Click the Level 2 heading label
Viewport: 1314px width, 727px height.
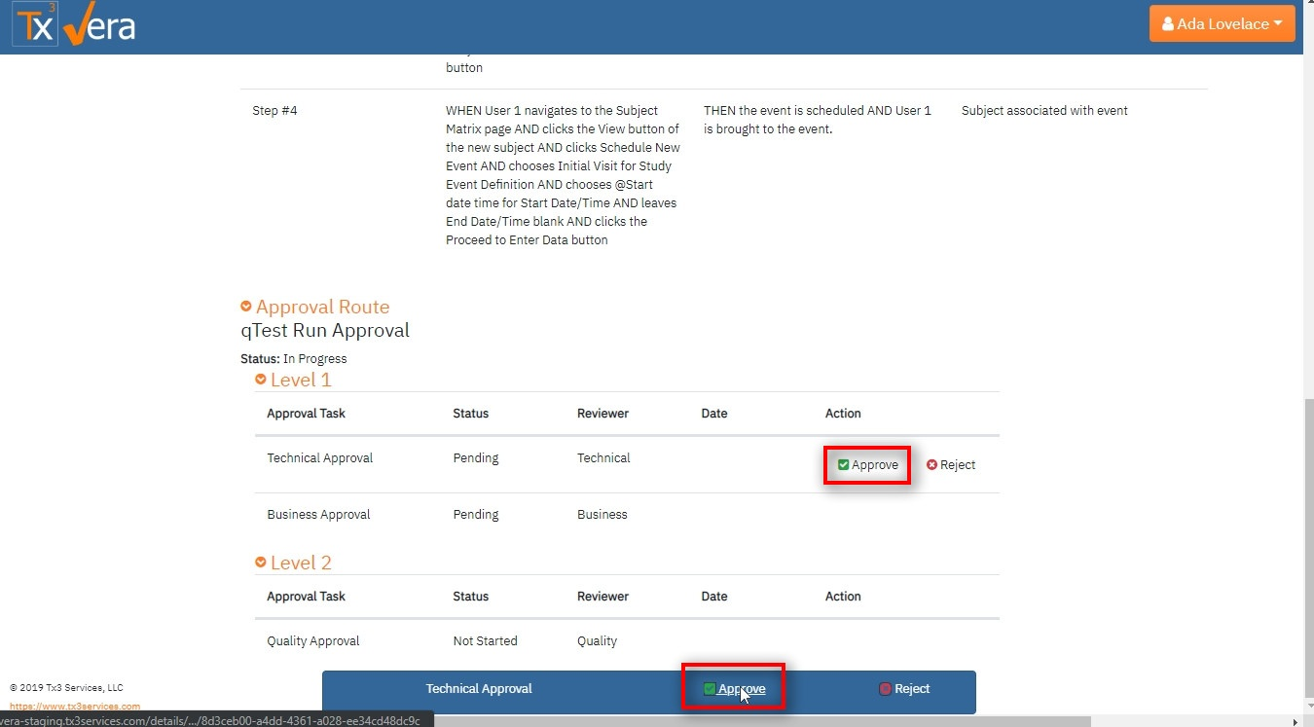click(301, 563)
